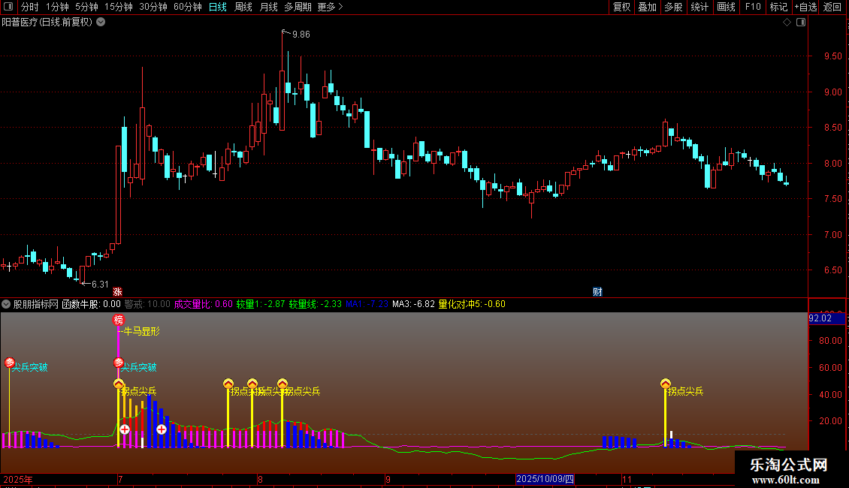Click the 尖兵突破 badge at chart start

pos(9,363)
